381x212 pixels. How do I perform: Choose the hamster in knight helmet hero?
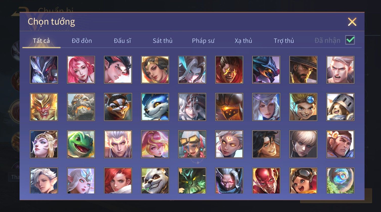[x=340, y=107]
